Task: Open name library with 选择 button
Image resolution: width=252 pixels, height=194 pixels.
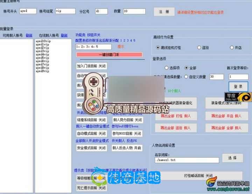Action: click(232, 158)
